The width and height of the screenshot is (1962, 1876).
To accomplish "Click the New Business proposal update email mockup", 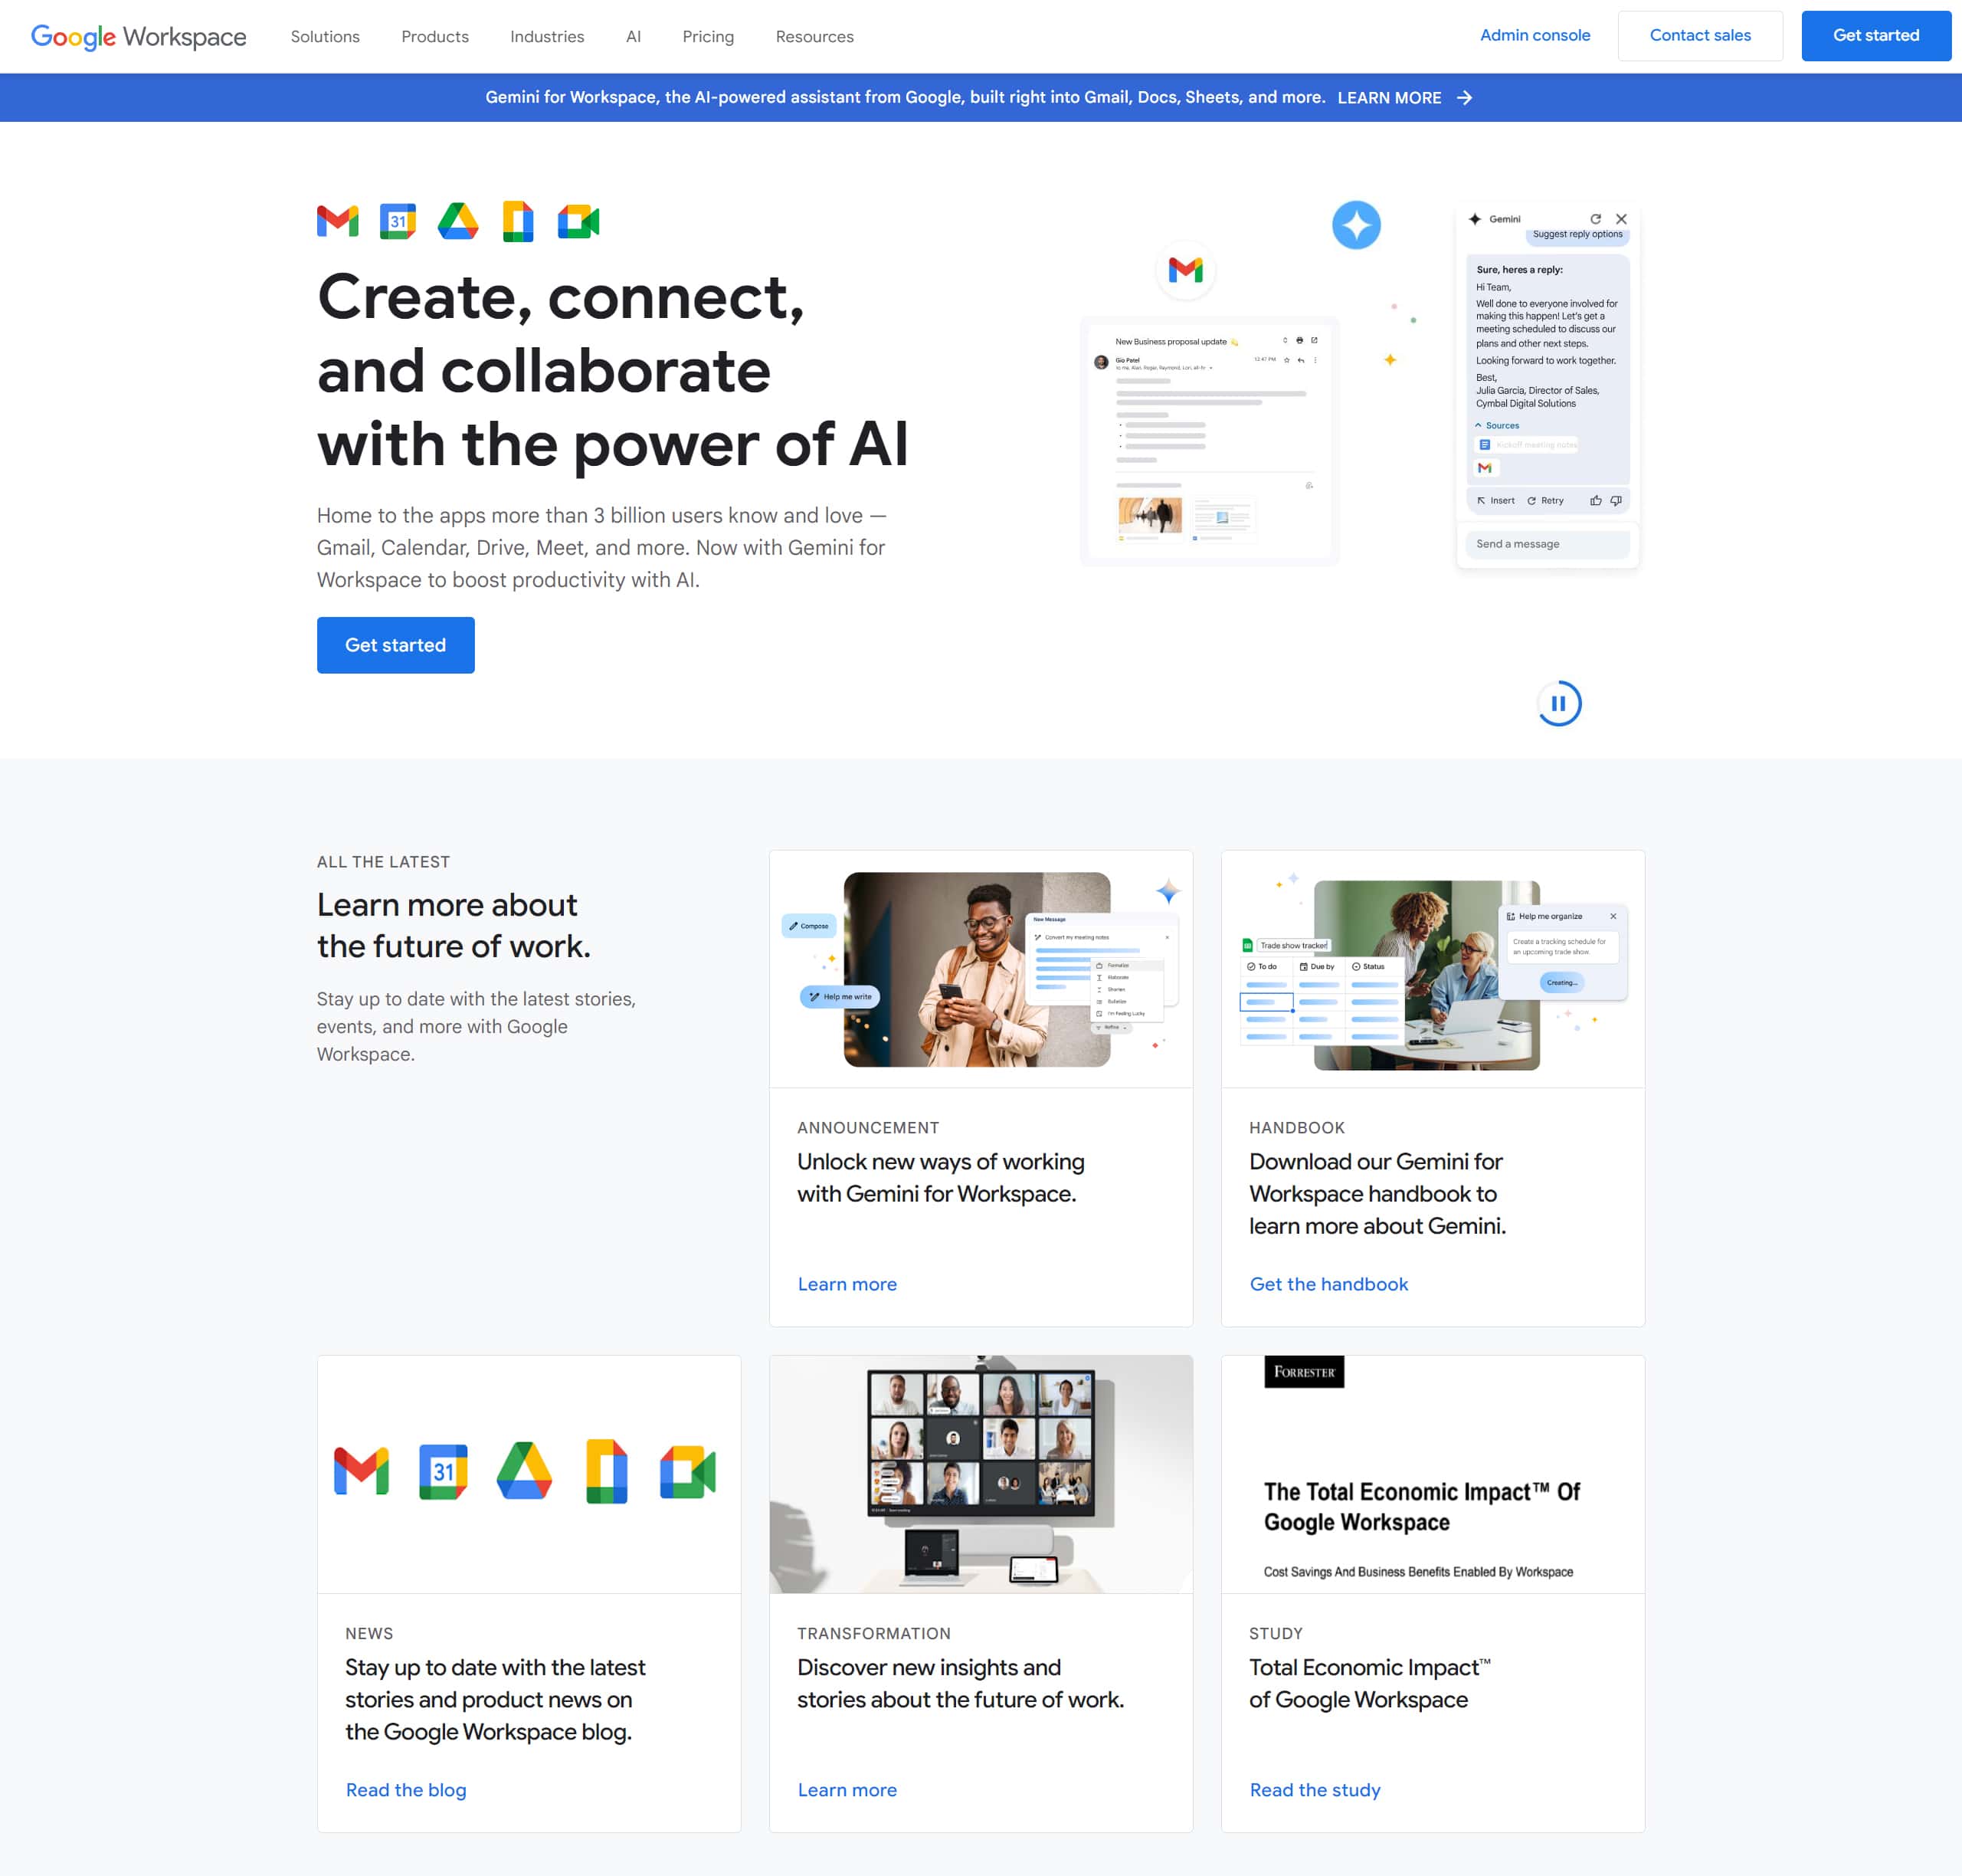I will (x=1210, y=441).
